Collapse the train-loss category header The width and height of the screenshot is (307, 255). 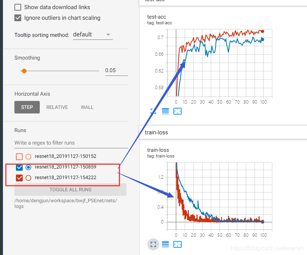156,132
